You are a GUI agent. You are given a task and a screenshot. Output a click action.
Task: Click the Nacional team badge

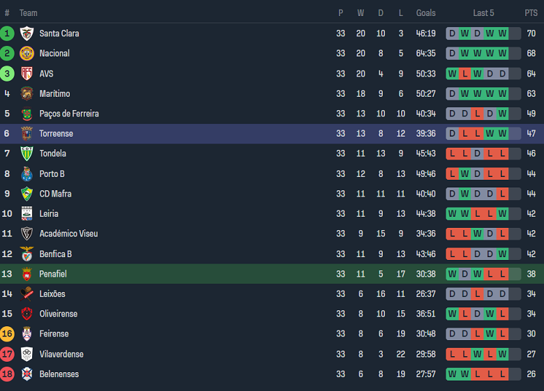[x=27, y=54]
